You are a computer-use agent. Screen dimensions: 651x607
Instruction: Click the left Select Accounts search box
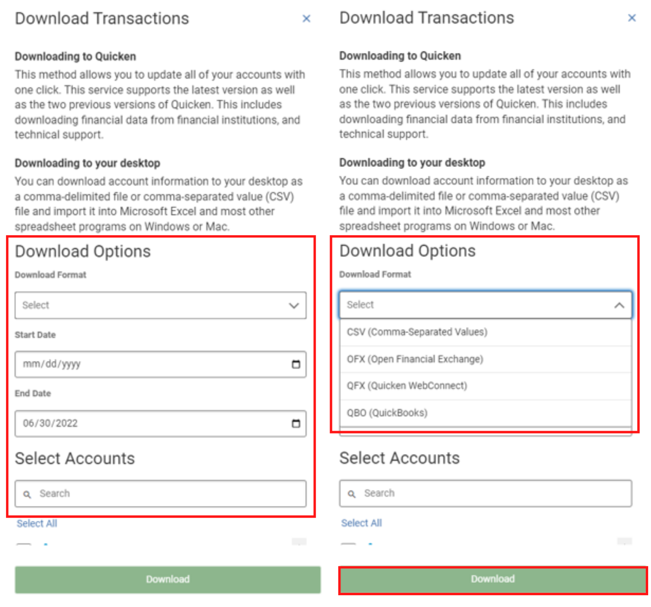[x=170, y=494]
